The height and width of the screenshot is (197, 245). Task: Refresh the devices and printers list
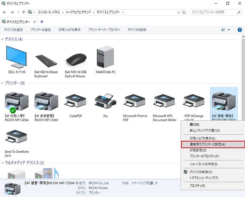184,12
